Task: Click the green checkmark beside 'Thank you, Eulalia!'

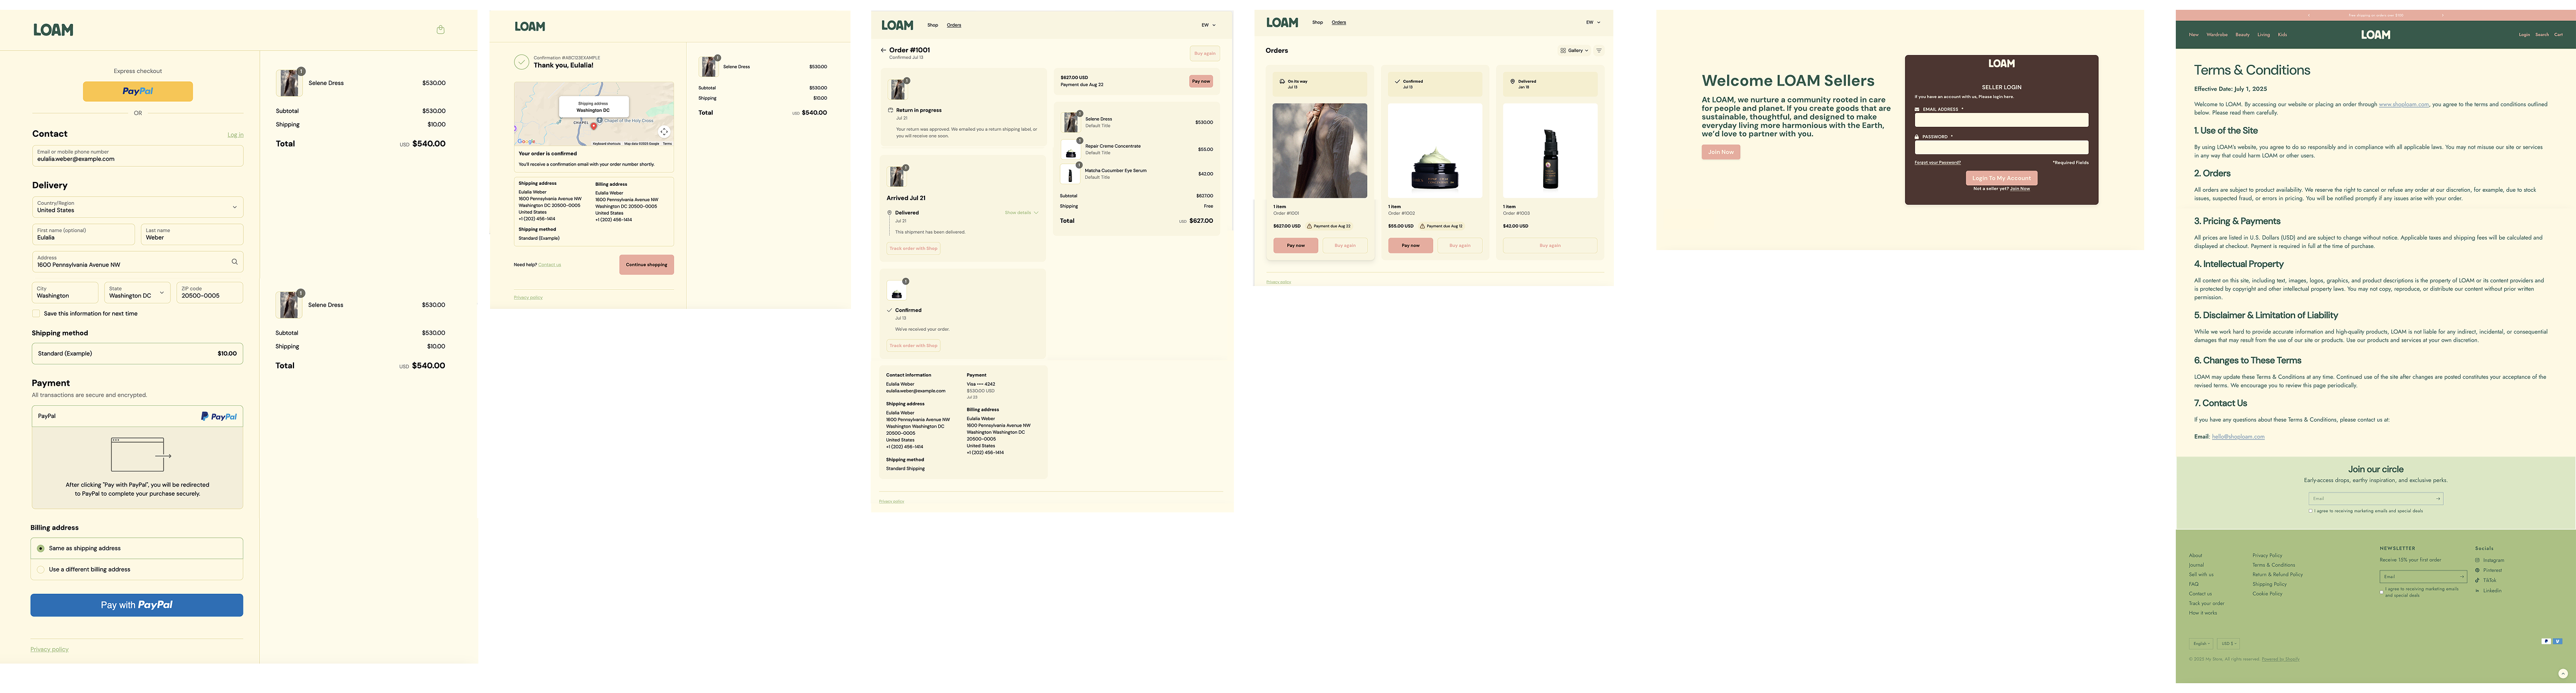Action: click(521, 62)
